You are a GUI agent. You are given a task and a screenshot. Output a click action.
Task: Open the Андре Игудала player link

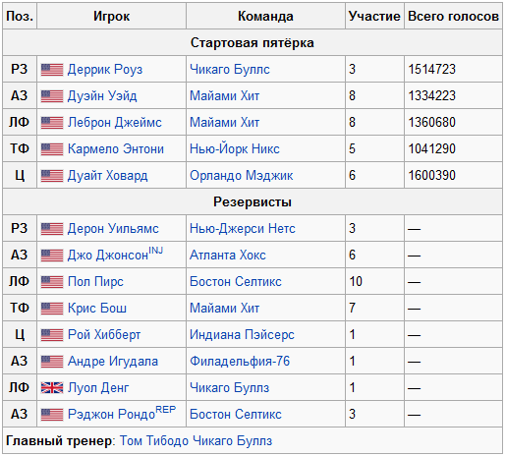point(113,362)
